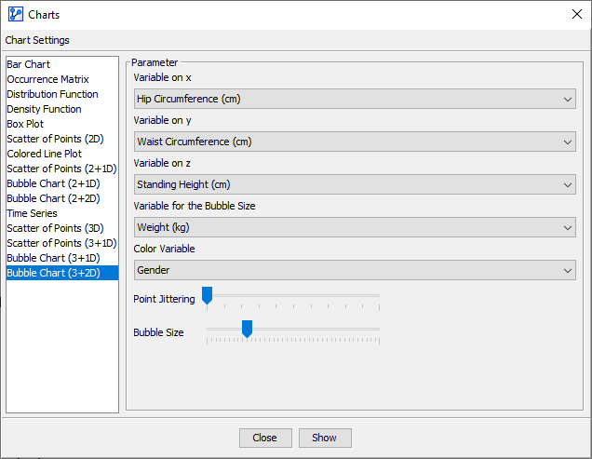Screen dimensions: 592x459
Task: Open the Variable on z dropdown
Action: 354,184
